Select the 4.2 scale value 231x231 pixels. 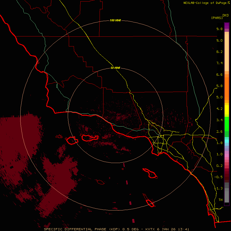[219, 109]
